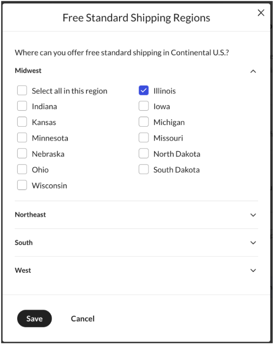273x345 pixels.
Task: Expand the Northeast region section
Action: click(x=253, y=215)
